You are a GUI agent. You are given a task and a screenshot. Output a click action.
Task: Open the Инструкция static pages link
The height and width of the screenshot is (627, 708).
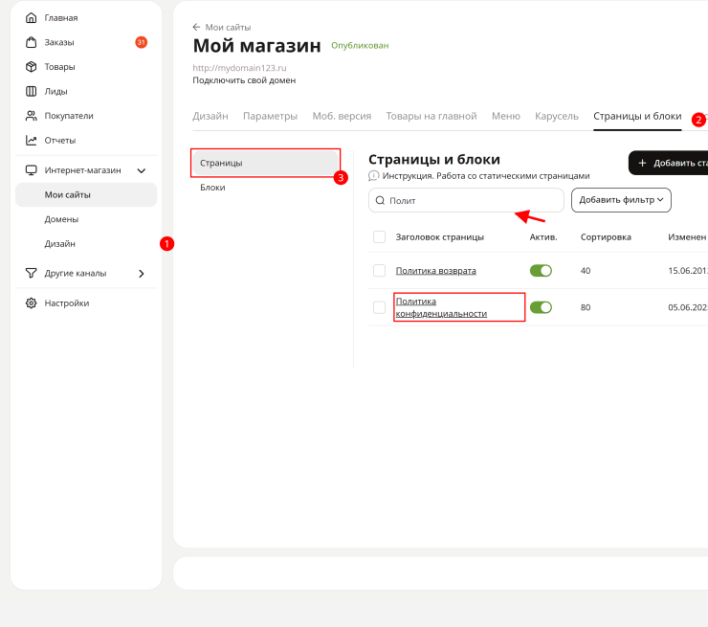coord(486,176)
